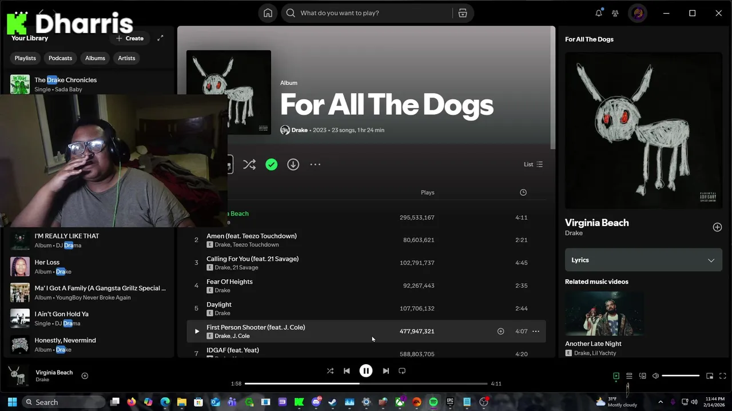Open large album cover in right panel

(x=643, y=130)
